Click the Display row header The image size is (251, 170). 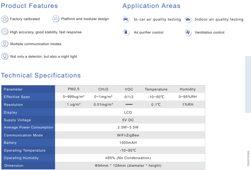click(28, 112)
